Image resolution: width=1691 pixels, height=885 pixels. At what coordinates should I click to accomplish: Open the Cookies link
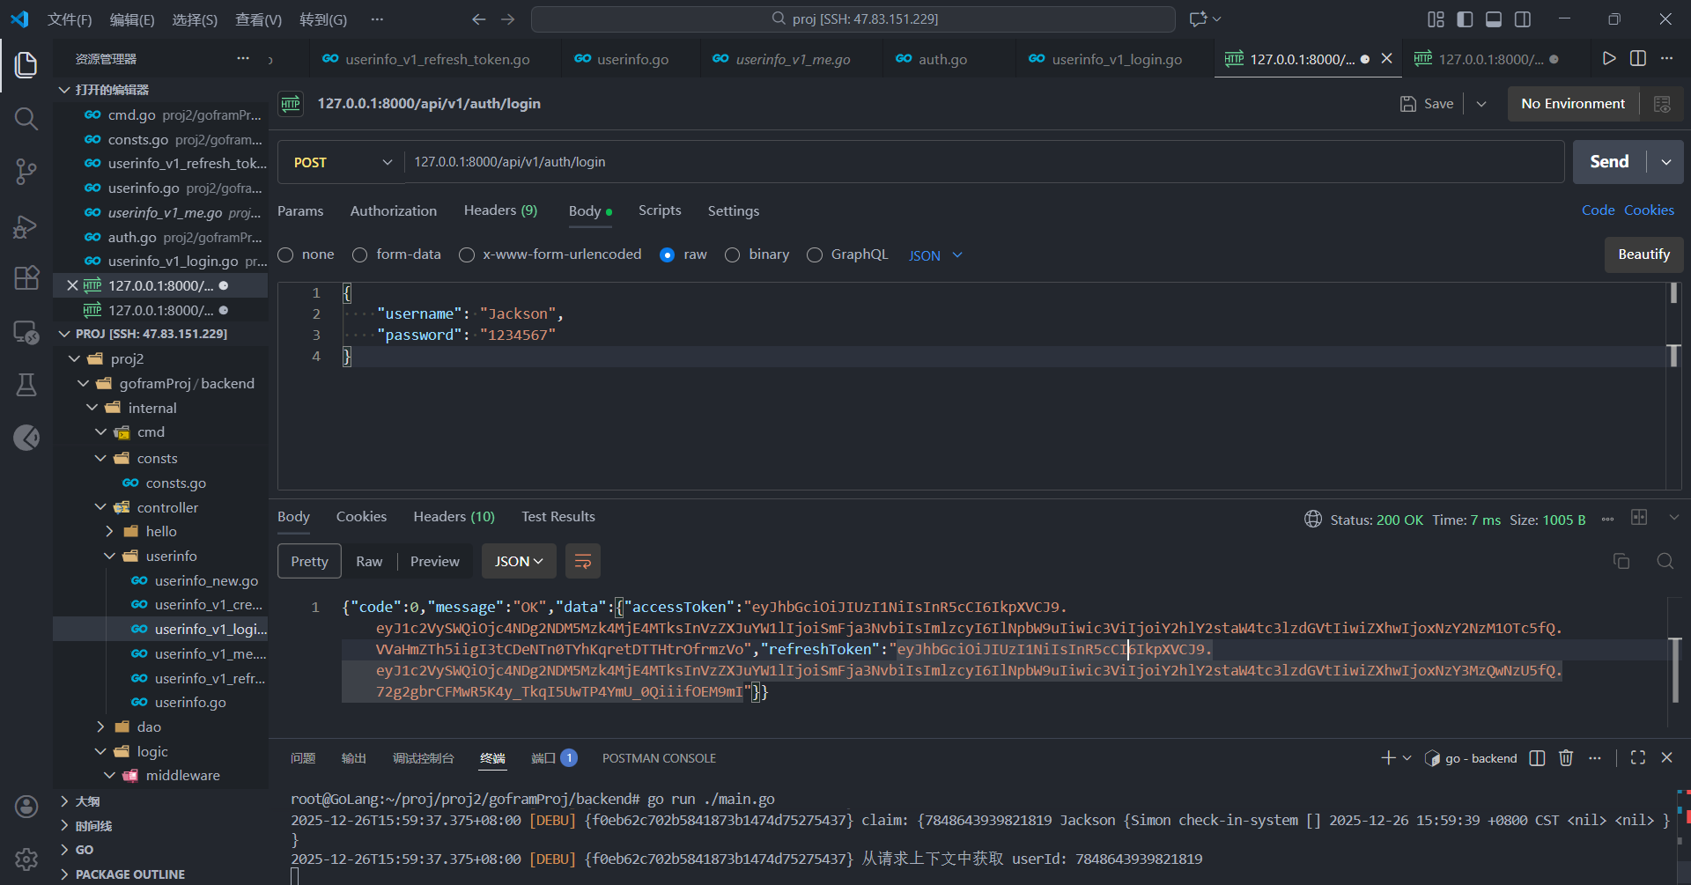1649,210
